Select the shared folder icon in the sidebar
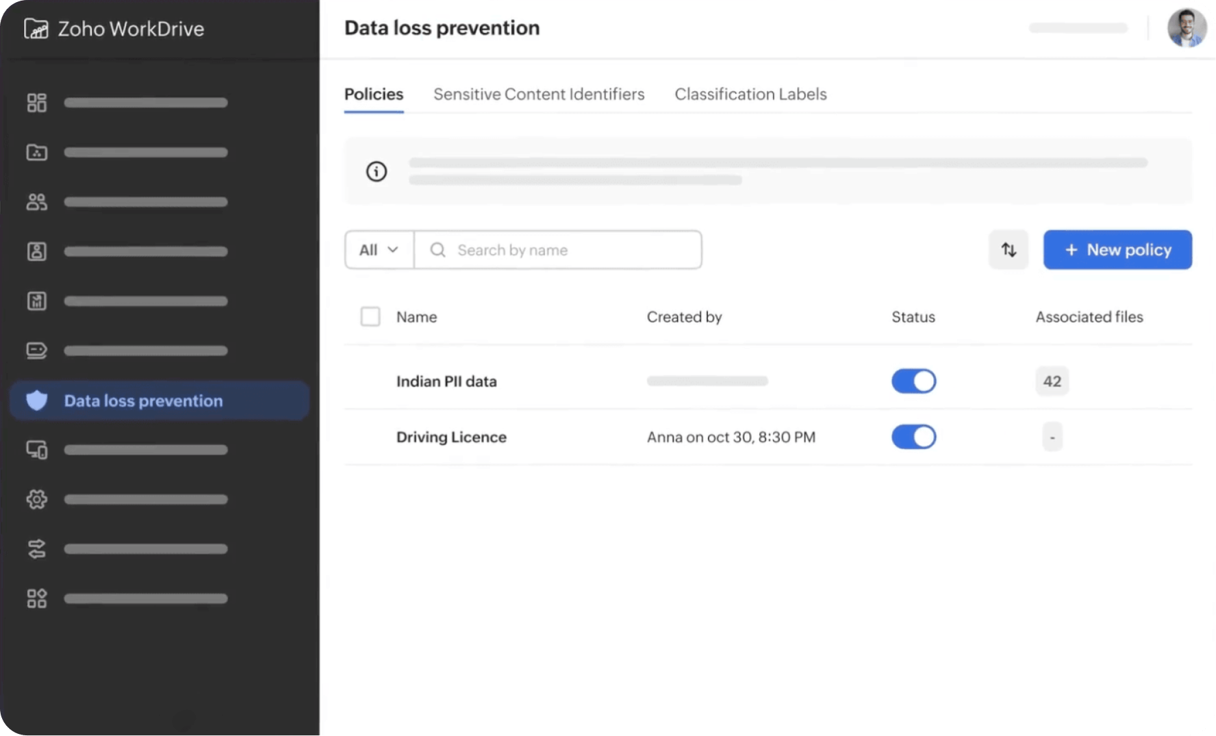1216x736 pixels. [x=37, y=153]
